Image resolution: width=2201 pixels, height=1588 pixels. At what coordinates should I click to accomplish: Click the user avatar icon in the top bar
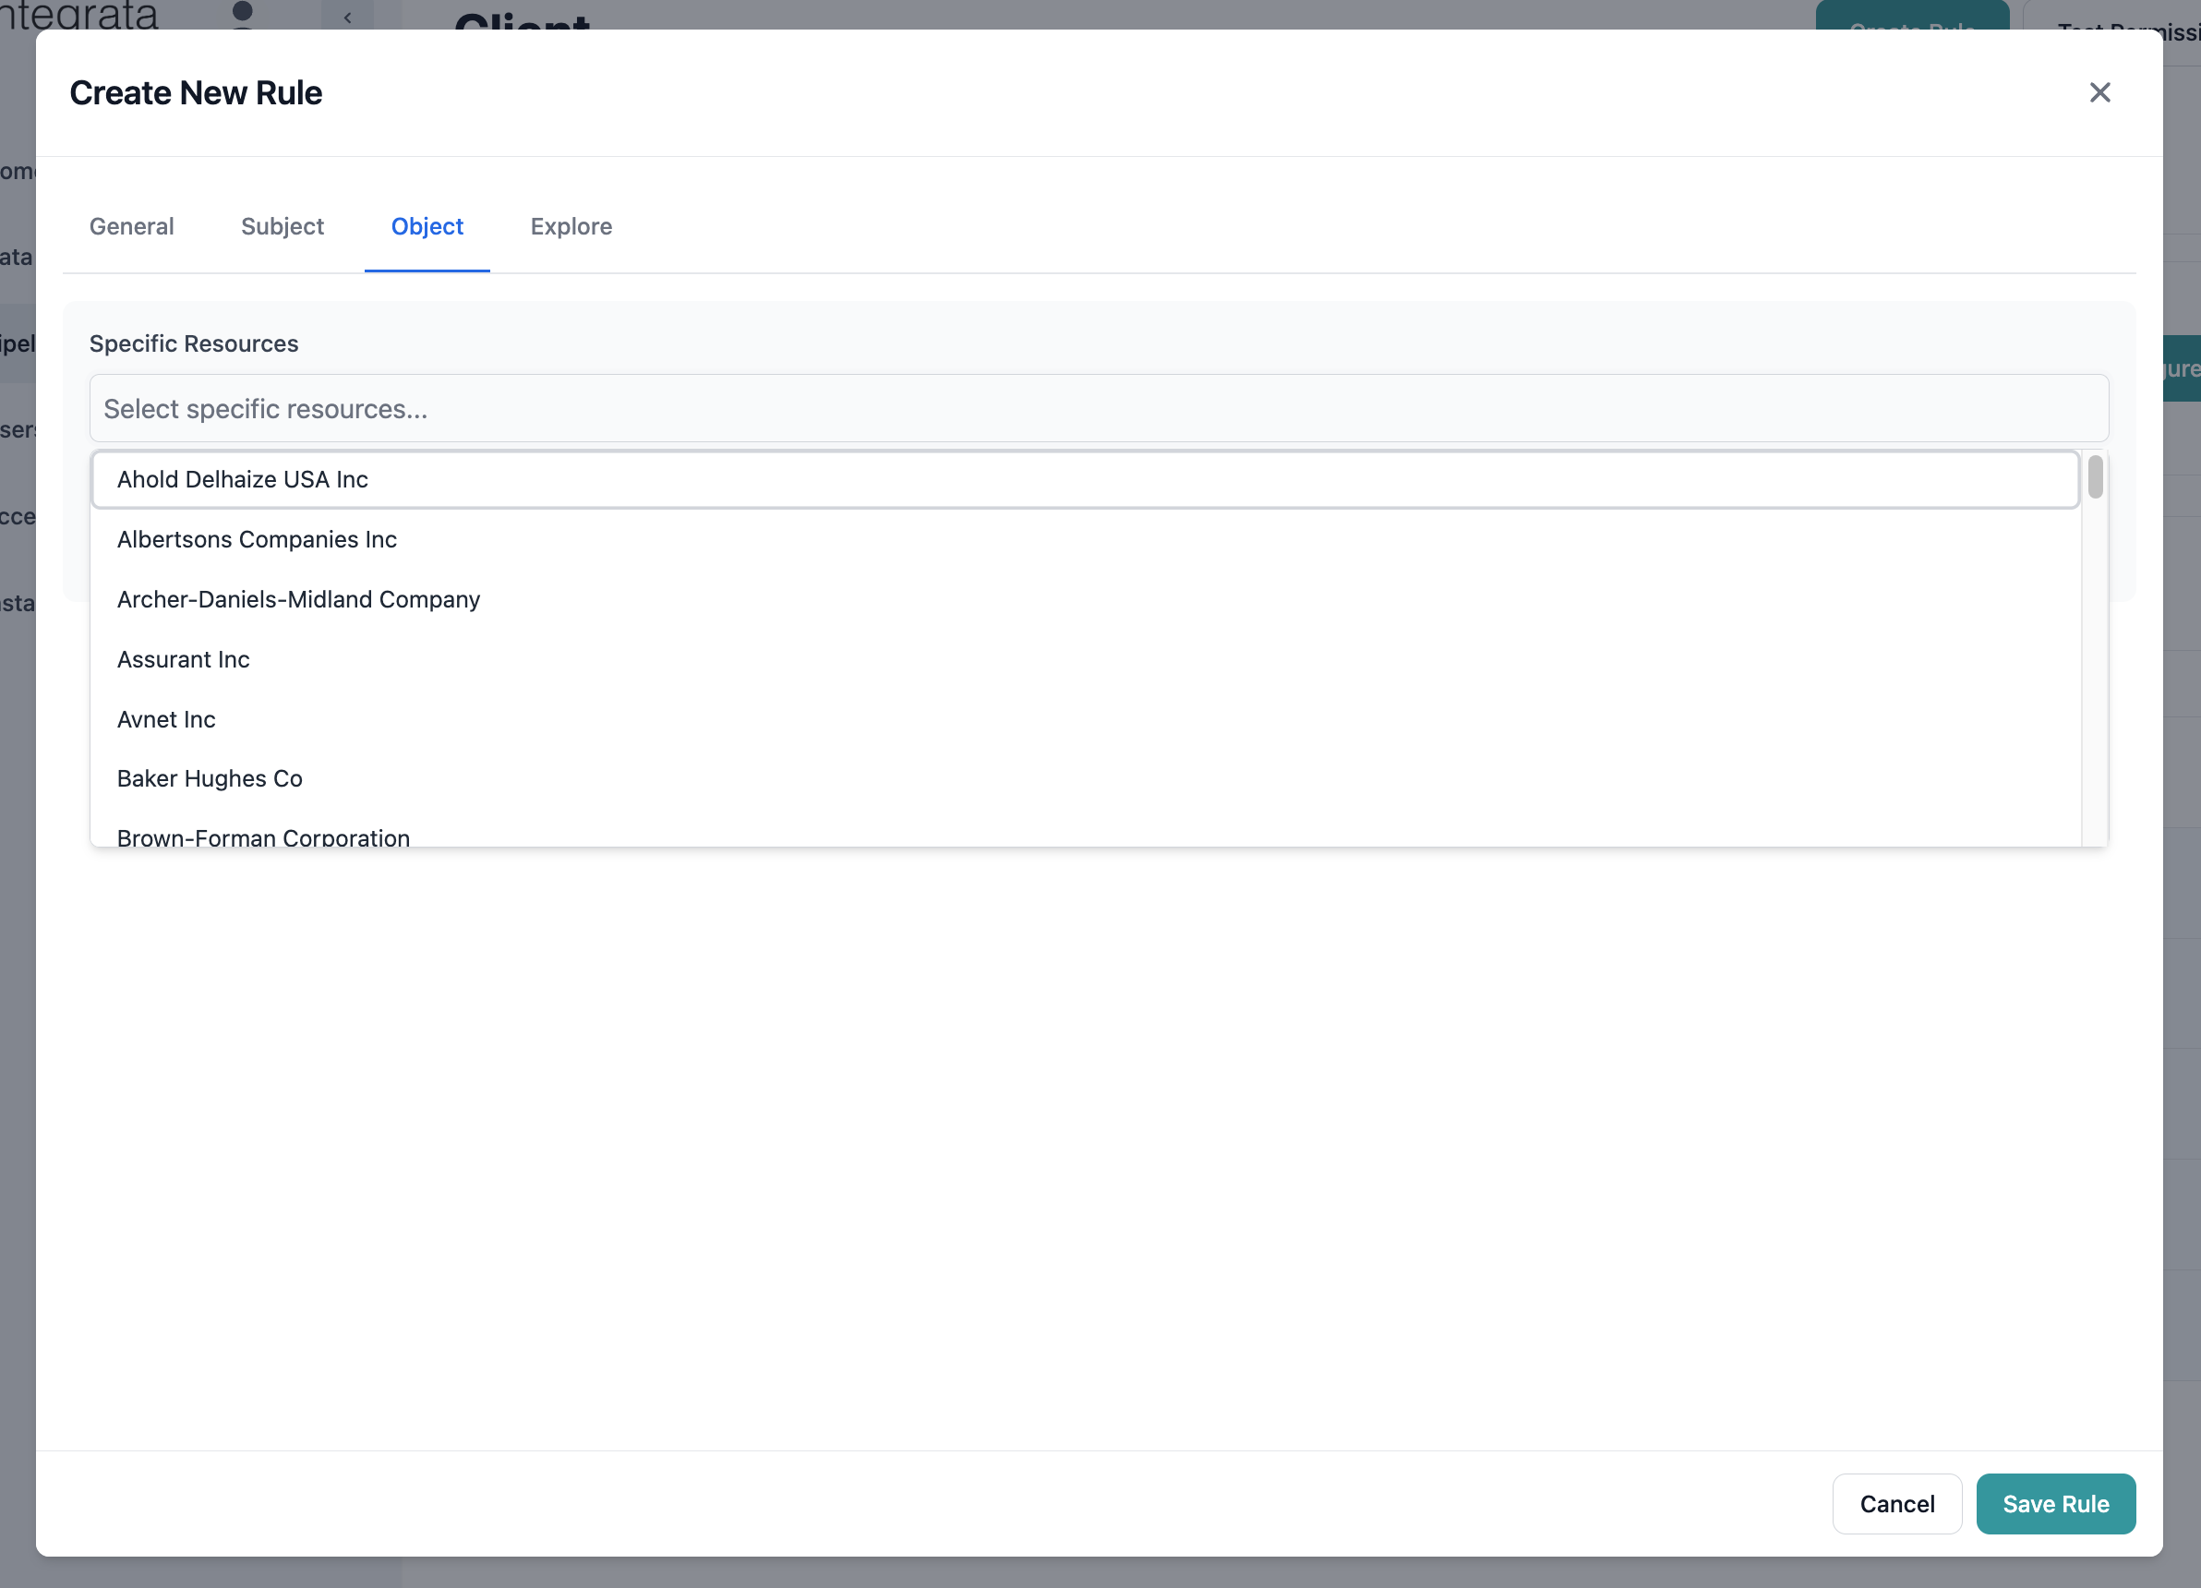pos(242,16)
